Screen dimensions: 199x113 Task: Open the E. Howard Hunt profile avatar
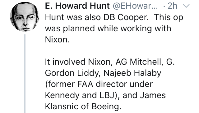[25, 17]
